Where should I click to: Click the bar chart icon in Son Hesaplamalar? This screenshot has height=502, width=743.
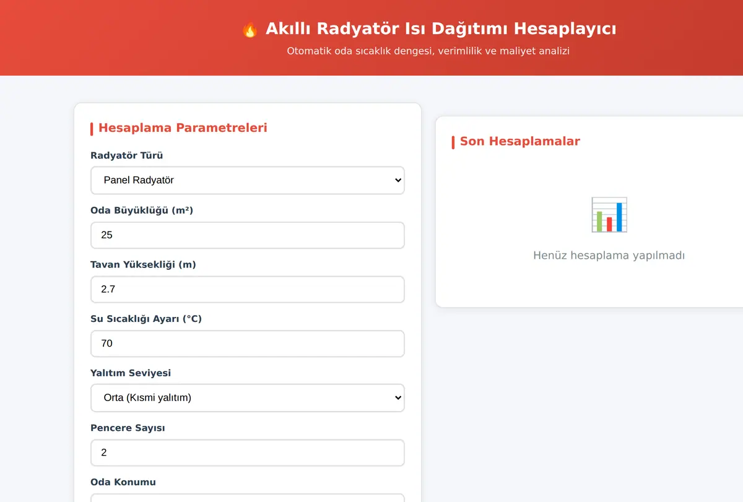pos(609,215)
